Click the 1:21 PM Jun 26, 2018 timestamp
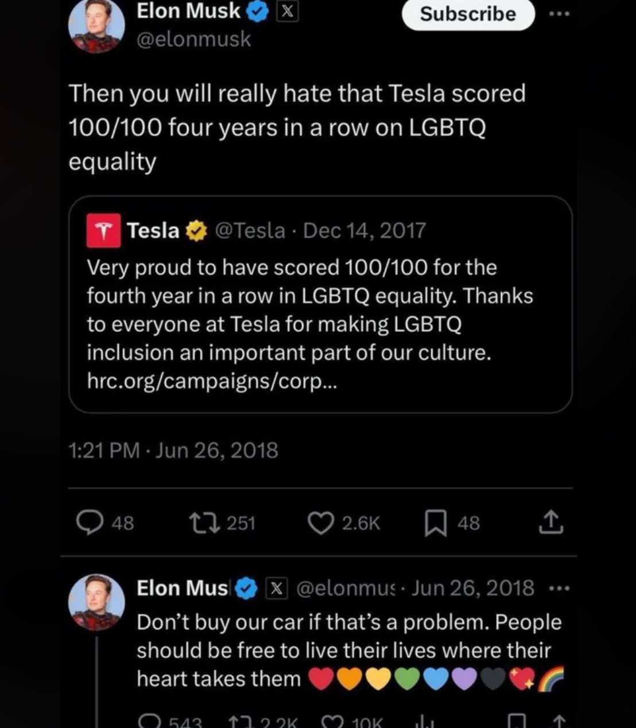 [x=173, y=450]
